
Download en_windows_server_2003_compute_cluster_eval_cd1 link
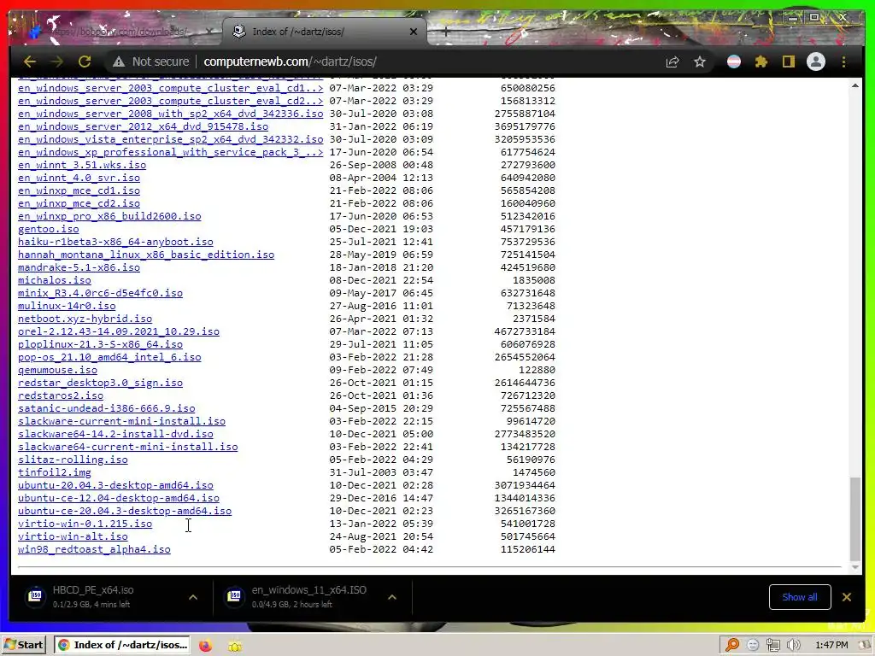(x=170, y=88)
